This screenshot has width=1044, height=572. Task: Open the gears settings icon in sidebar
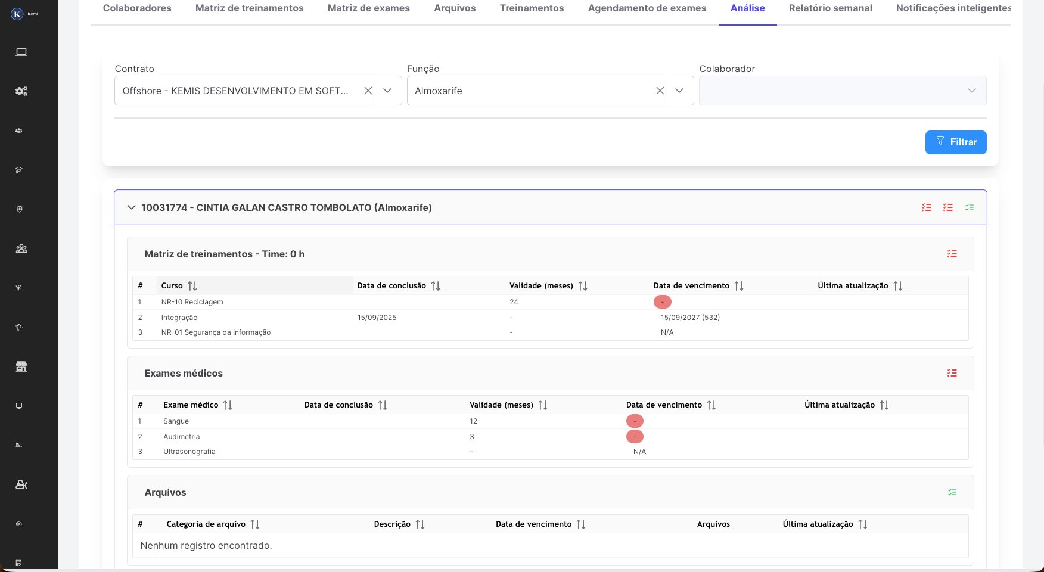21,91
